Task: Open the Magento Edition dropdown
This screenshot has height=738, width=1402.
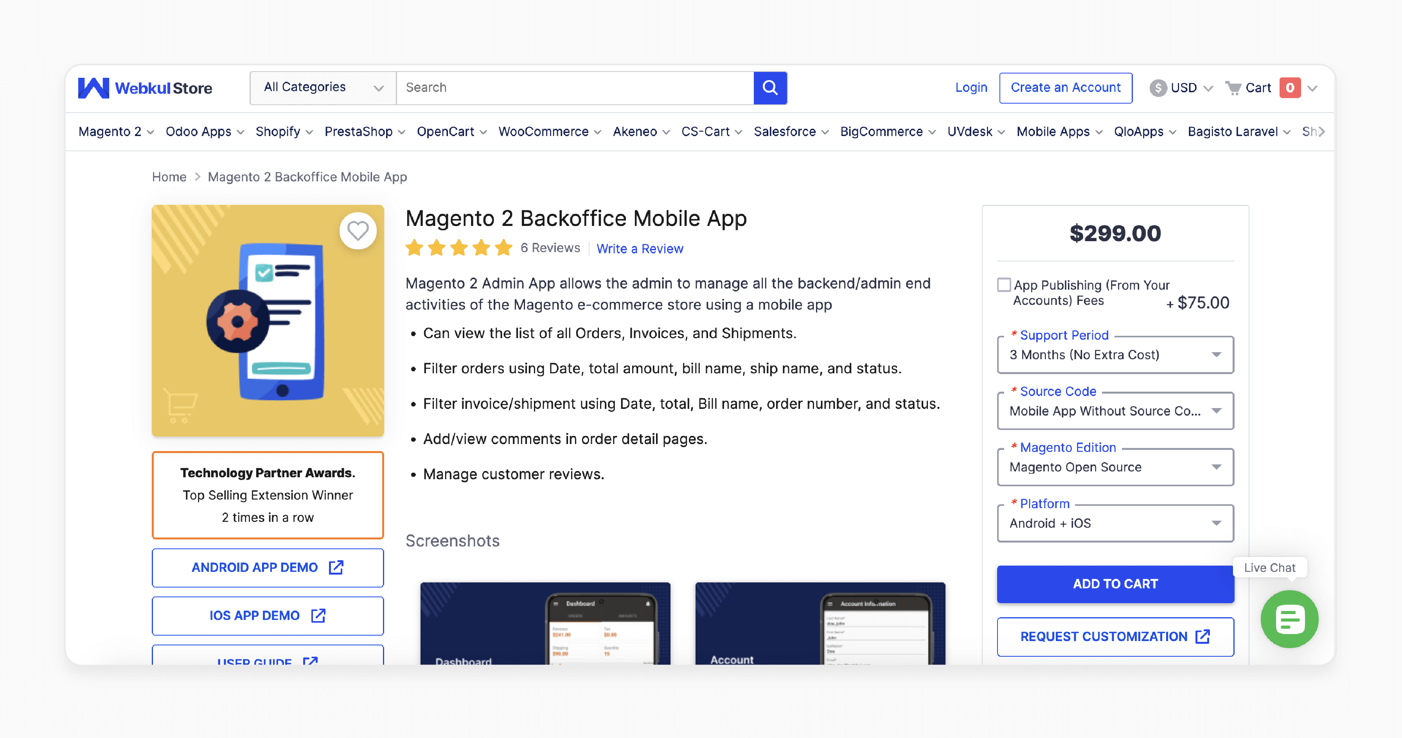Action: point(1115,467)
